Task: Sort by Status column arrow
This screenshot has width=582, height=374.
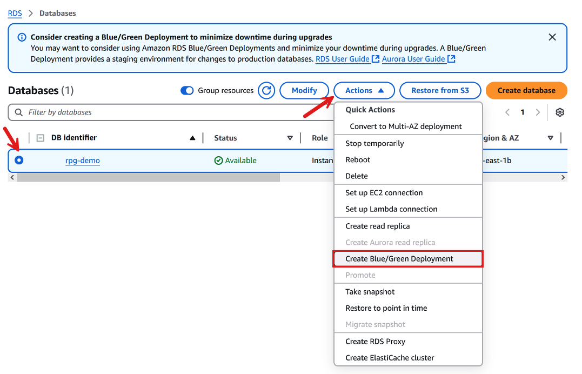Action: click(290, 138)
